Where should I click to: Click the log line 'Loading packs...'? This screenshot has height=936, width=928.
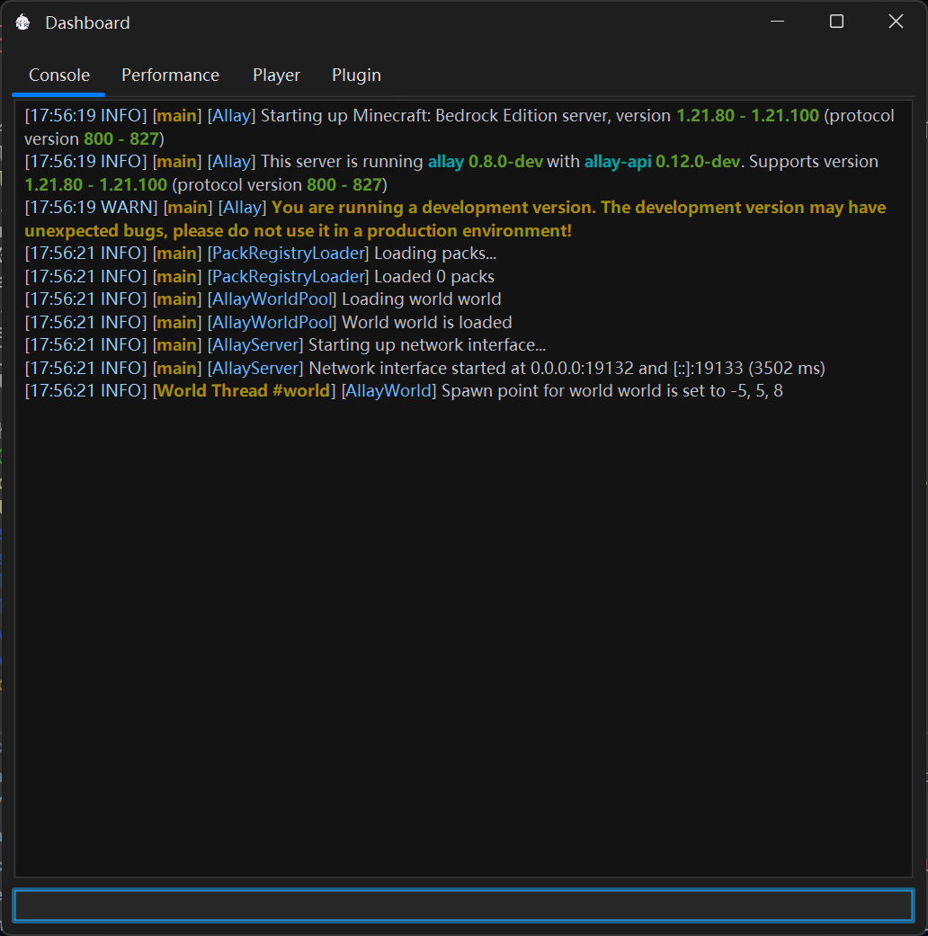tap(261, 253)
